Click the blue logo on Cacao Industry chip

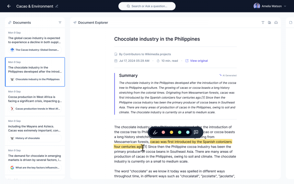coord(12,50)
